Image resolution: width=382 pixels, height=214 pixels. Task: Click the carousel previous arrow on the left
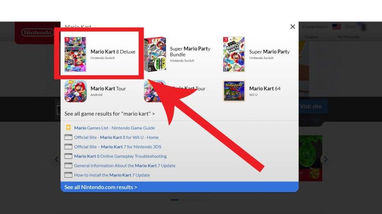[x=57, y=159]
